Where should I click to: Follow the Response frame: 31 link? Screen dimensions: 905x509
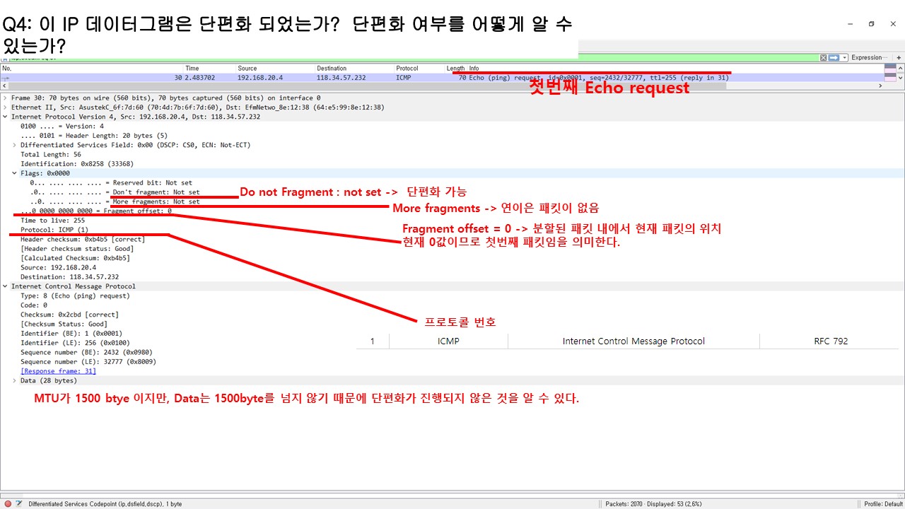59,371
